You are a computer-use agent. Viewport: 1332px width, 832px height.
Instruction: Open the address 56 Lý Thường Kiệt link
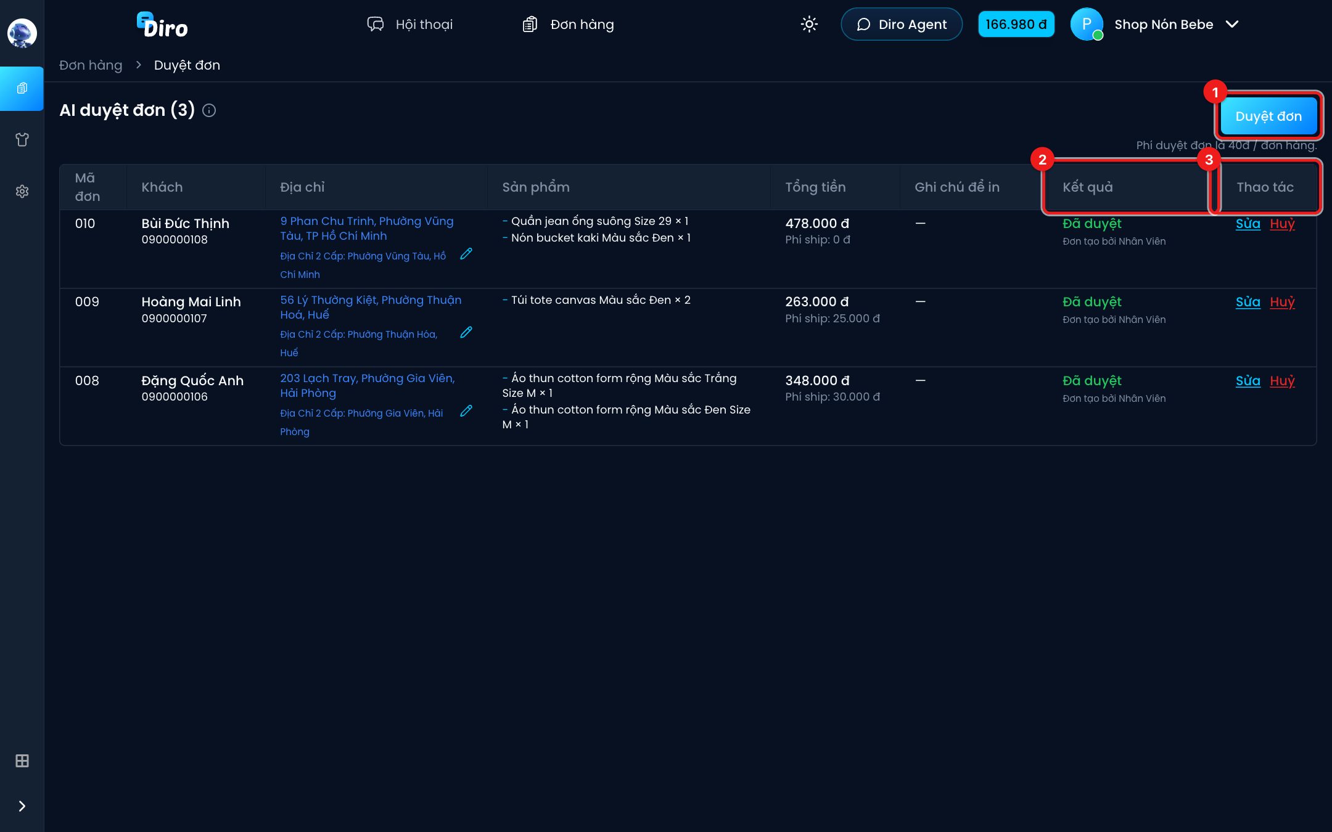[x=371, y=307]
